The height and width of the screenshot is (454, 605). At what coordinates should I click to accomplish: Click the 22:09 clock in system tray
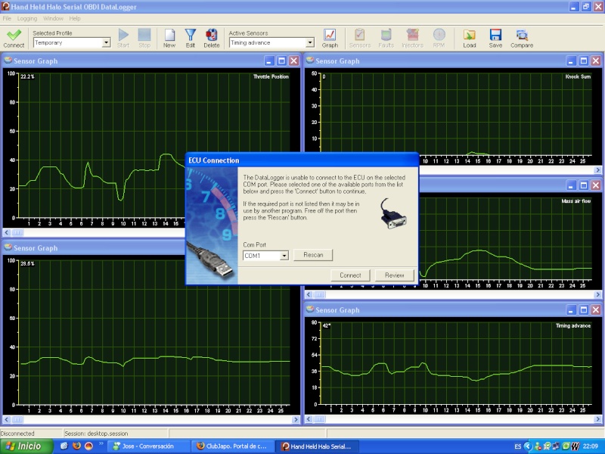tap(591, 446)
